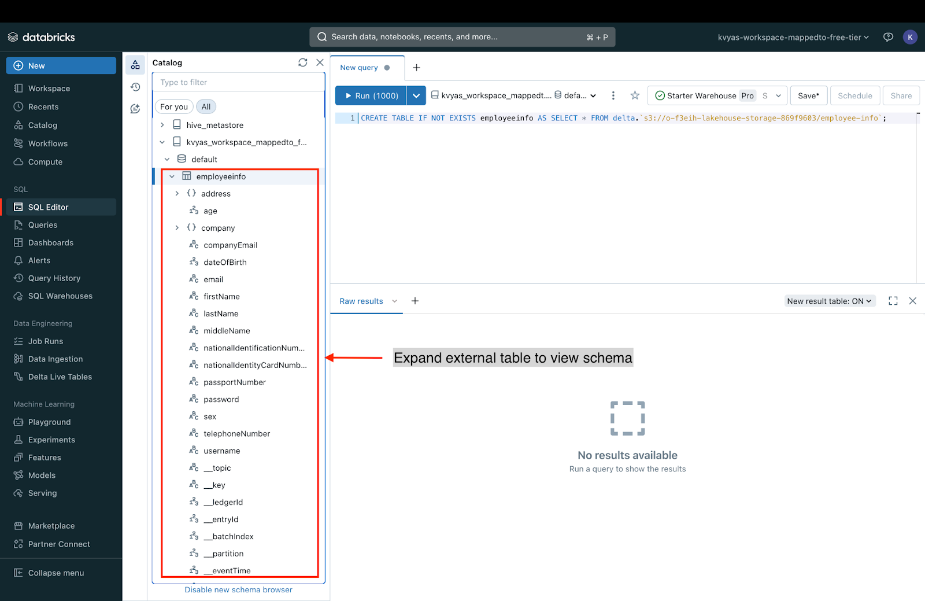Click the user avatar K
The width and height of the screenshot is (925, 601).
point(910,37)
